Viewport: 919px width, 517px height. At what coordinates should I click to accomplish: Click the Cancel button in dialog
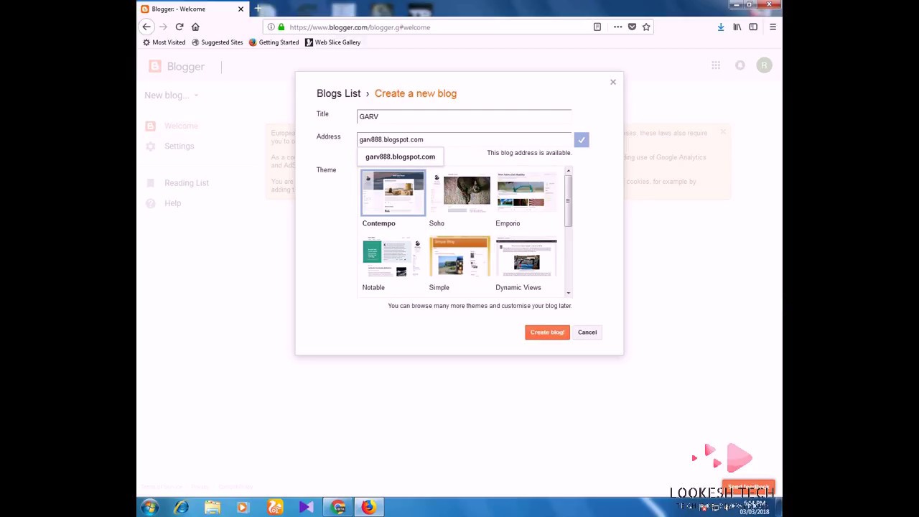[x=587, y=332]
